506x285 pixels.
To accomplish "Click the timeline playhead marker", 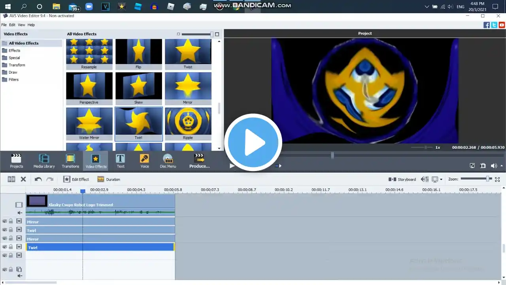I will point(83,191).
